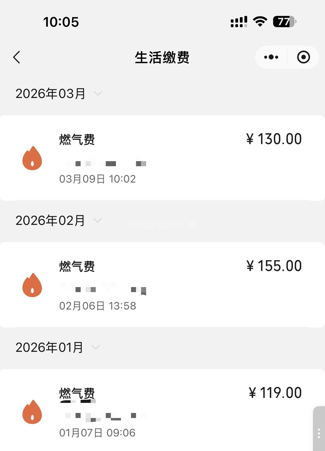Tap the 2026年03月 month label
This screenshot has width=325, height=451.
point(50,93)
